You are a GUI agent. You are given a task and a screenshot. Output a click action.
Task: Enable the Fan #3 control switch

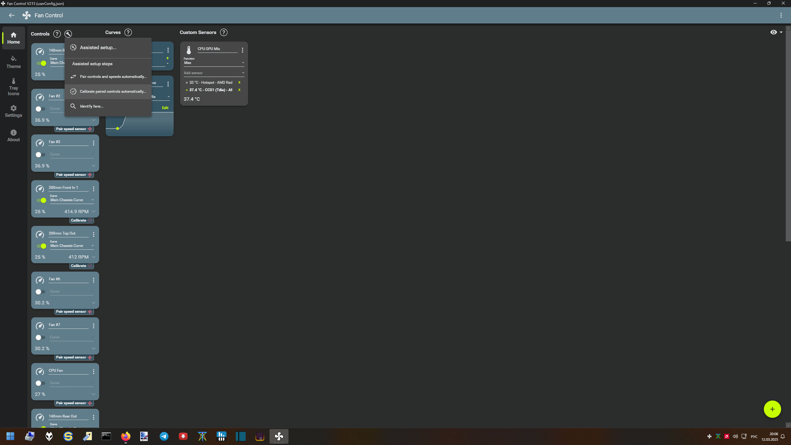pyautogui.click(x=40, y=155)
